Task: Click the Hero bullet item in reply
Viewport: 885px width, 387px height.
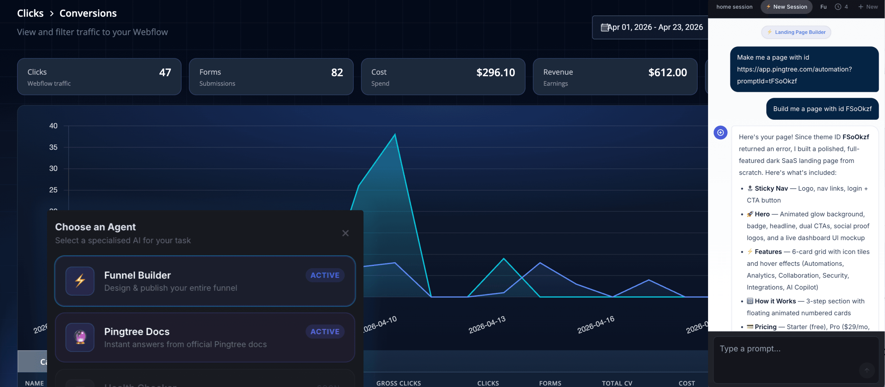Action: pyautogui.click(x=808, y=226)
